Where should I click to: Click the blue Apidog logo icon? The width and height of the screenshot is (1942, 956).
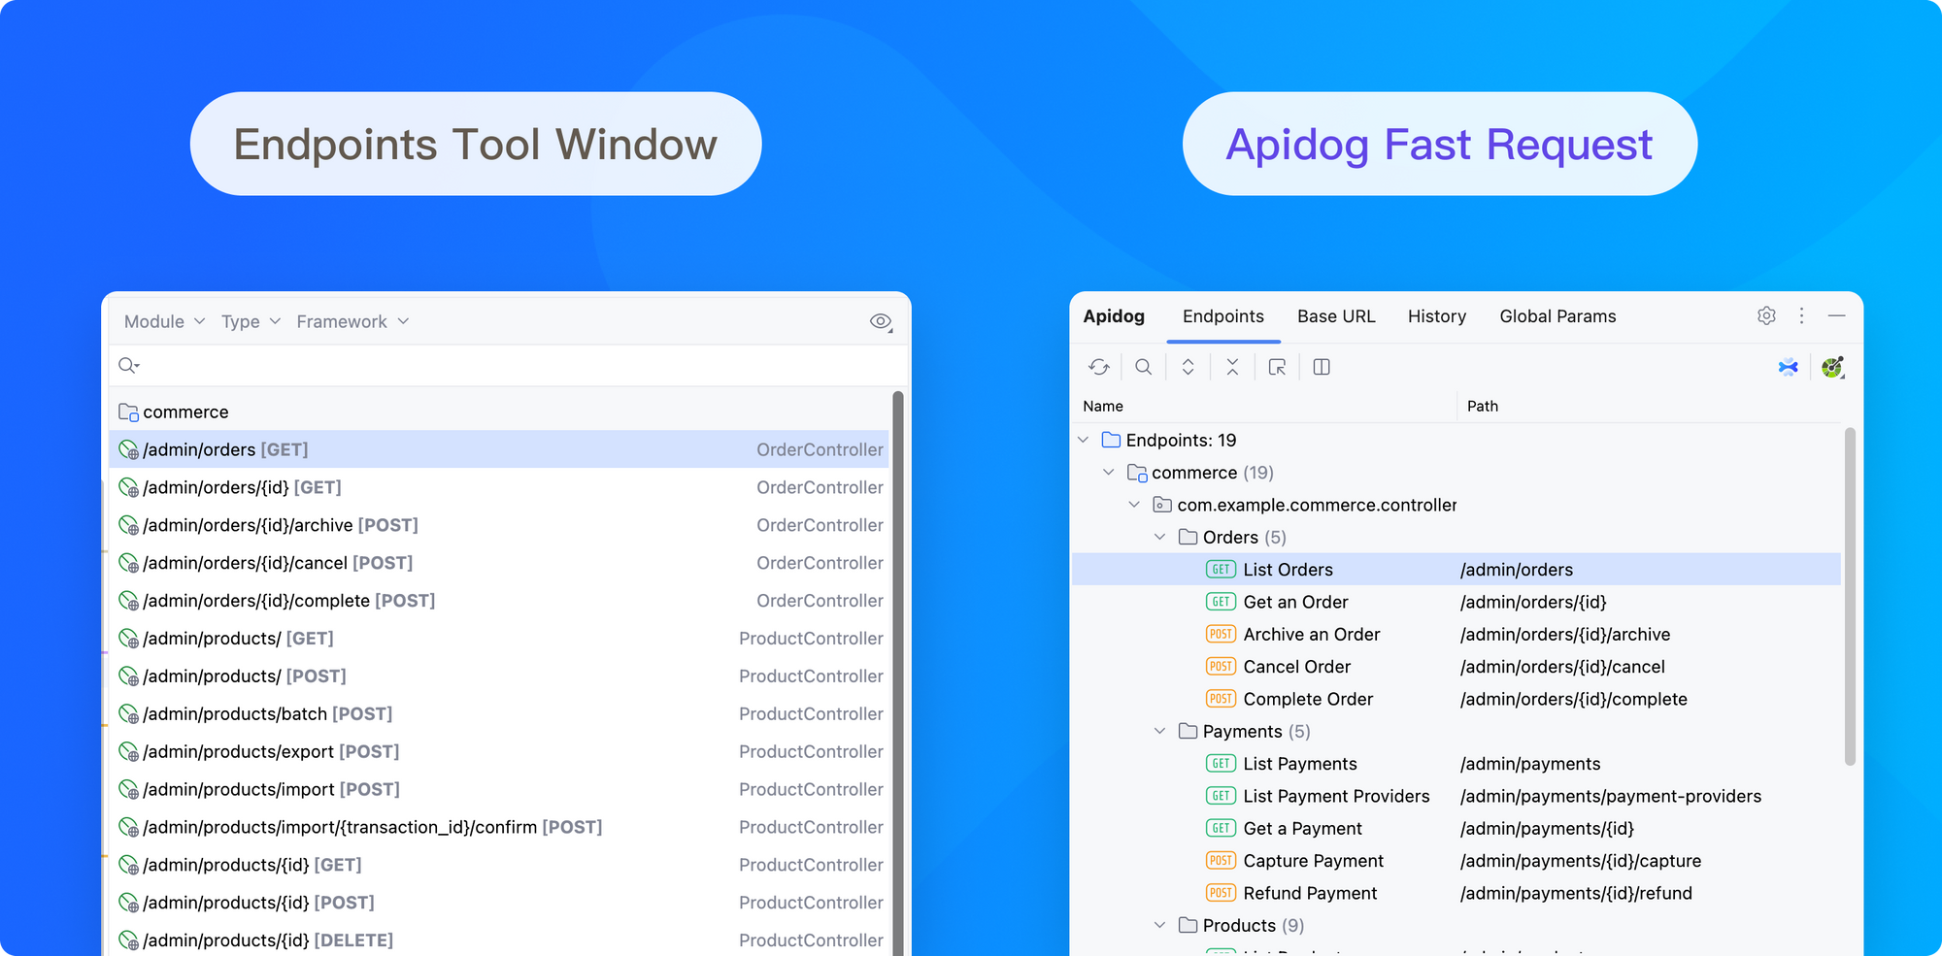(1788, 367)
